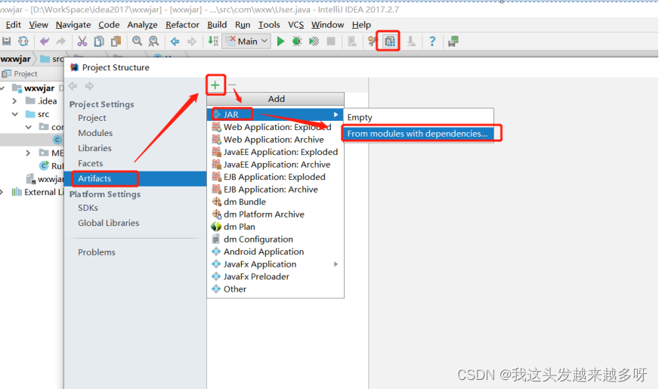
Task: Expand JavaFx Application submenu arrow
Action: click(x=336, y=264)
